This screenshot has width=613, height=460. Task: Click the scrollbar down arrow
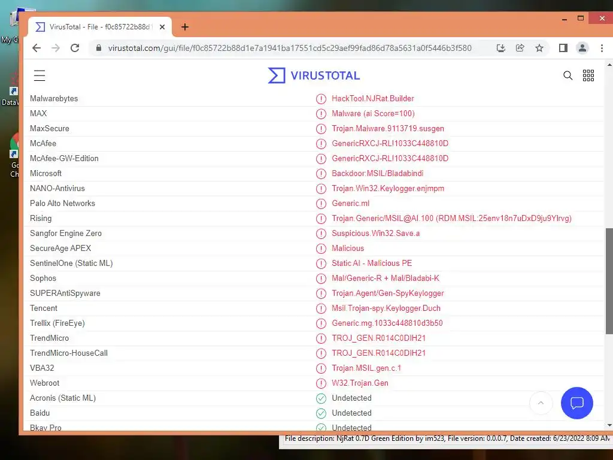(609, 426)
